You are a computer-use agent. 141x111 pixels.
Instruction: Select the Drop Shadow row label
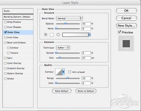click(x=14, y=22)
